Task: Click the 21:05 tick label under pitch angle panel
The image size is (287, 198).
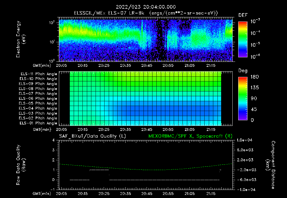Action: tap(189, 129)
